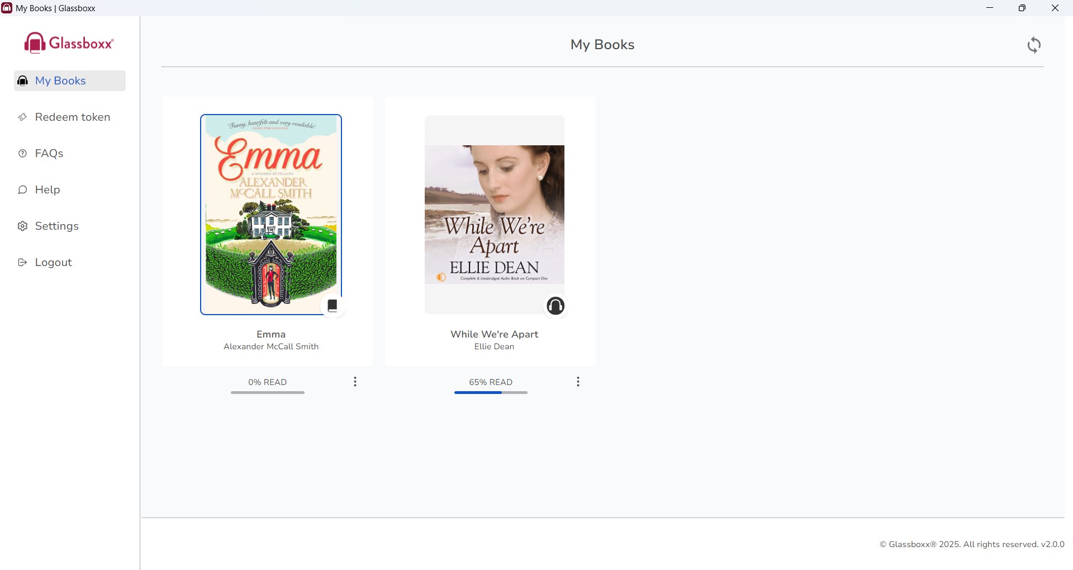Click the Redeem token ticket icon
1073x570 pixels.
pos(22,117)
